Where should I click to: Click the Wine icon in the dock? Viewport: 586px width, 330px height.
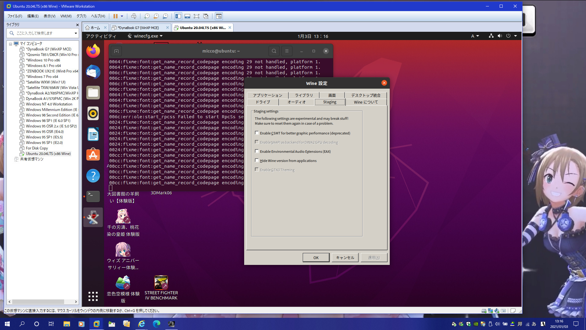coord(93,217)
